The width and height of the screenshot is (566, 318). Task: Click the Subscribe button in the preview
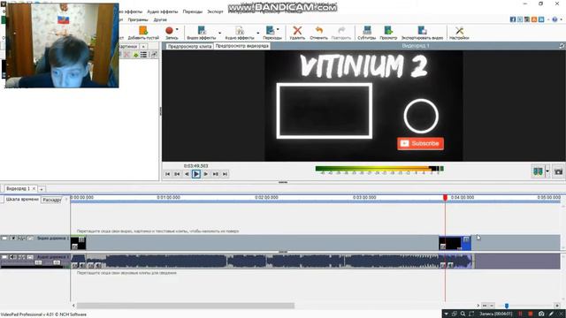pyautogui.click(x=421, y=143)
